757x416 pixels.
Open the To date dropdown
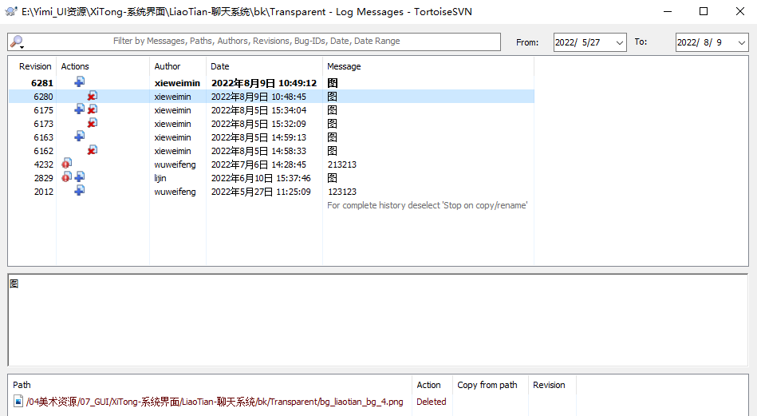[742, 42]
